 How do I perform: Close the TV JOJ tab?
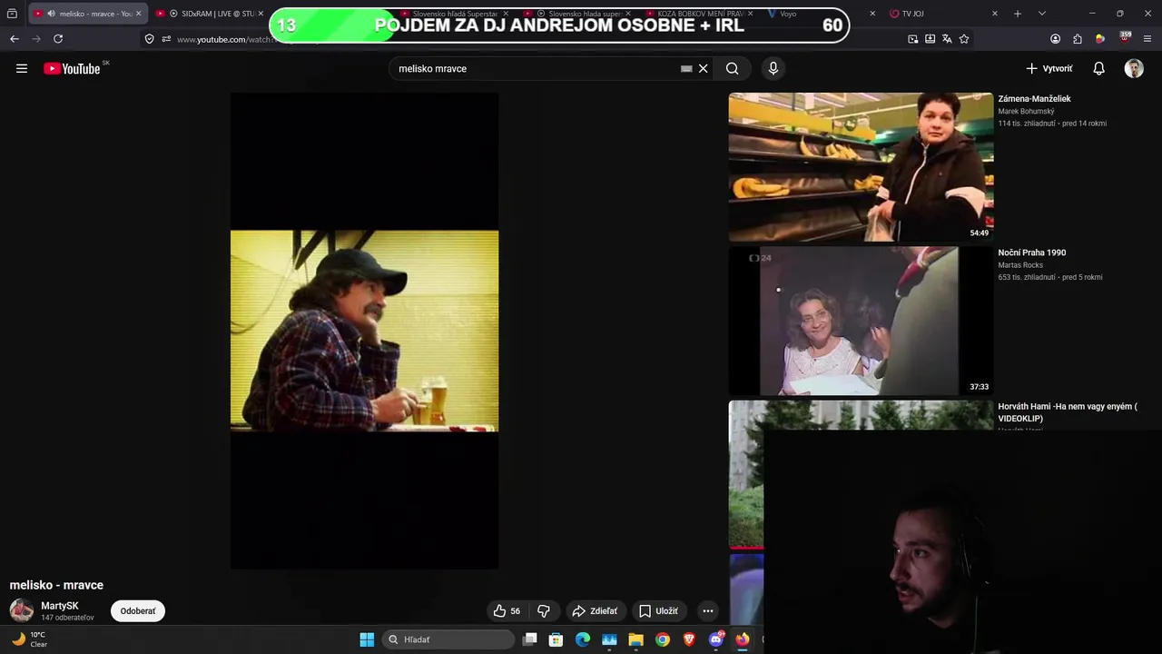[x=995, y=14]
